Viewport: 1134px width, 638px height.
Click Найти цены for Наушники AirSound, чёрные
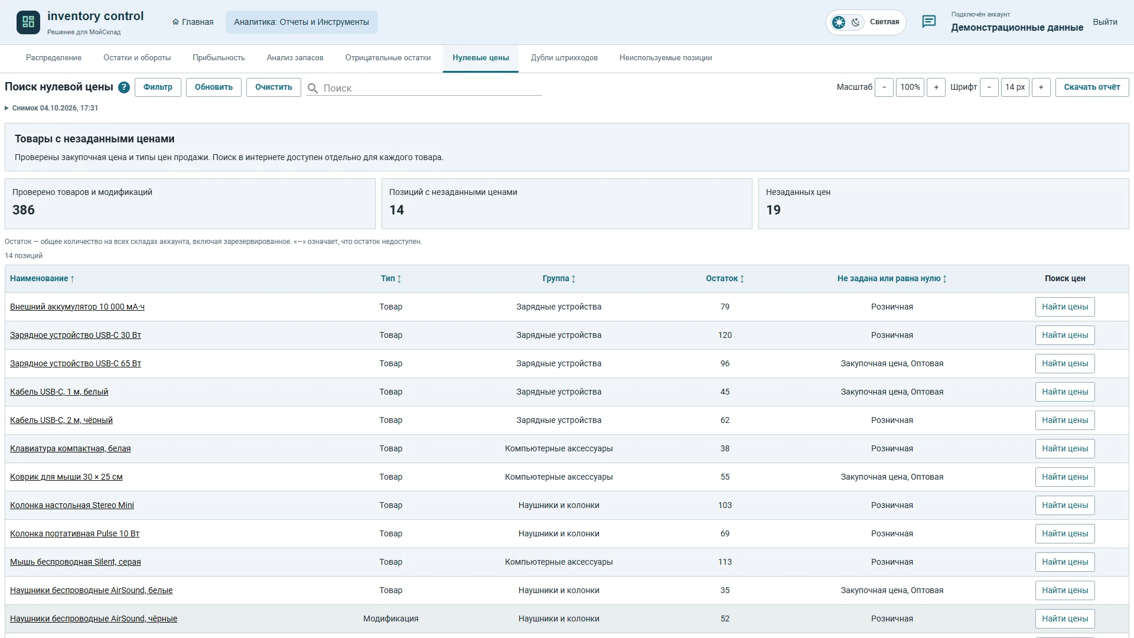coord(1065,619)
